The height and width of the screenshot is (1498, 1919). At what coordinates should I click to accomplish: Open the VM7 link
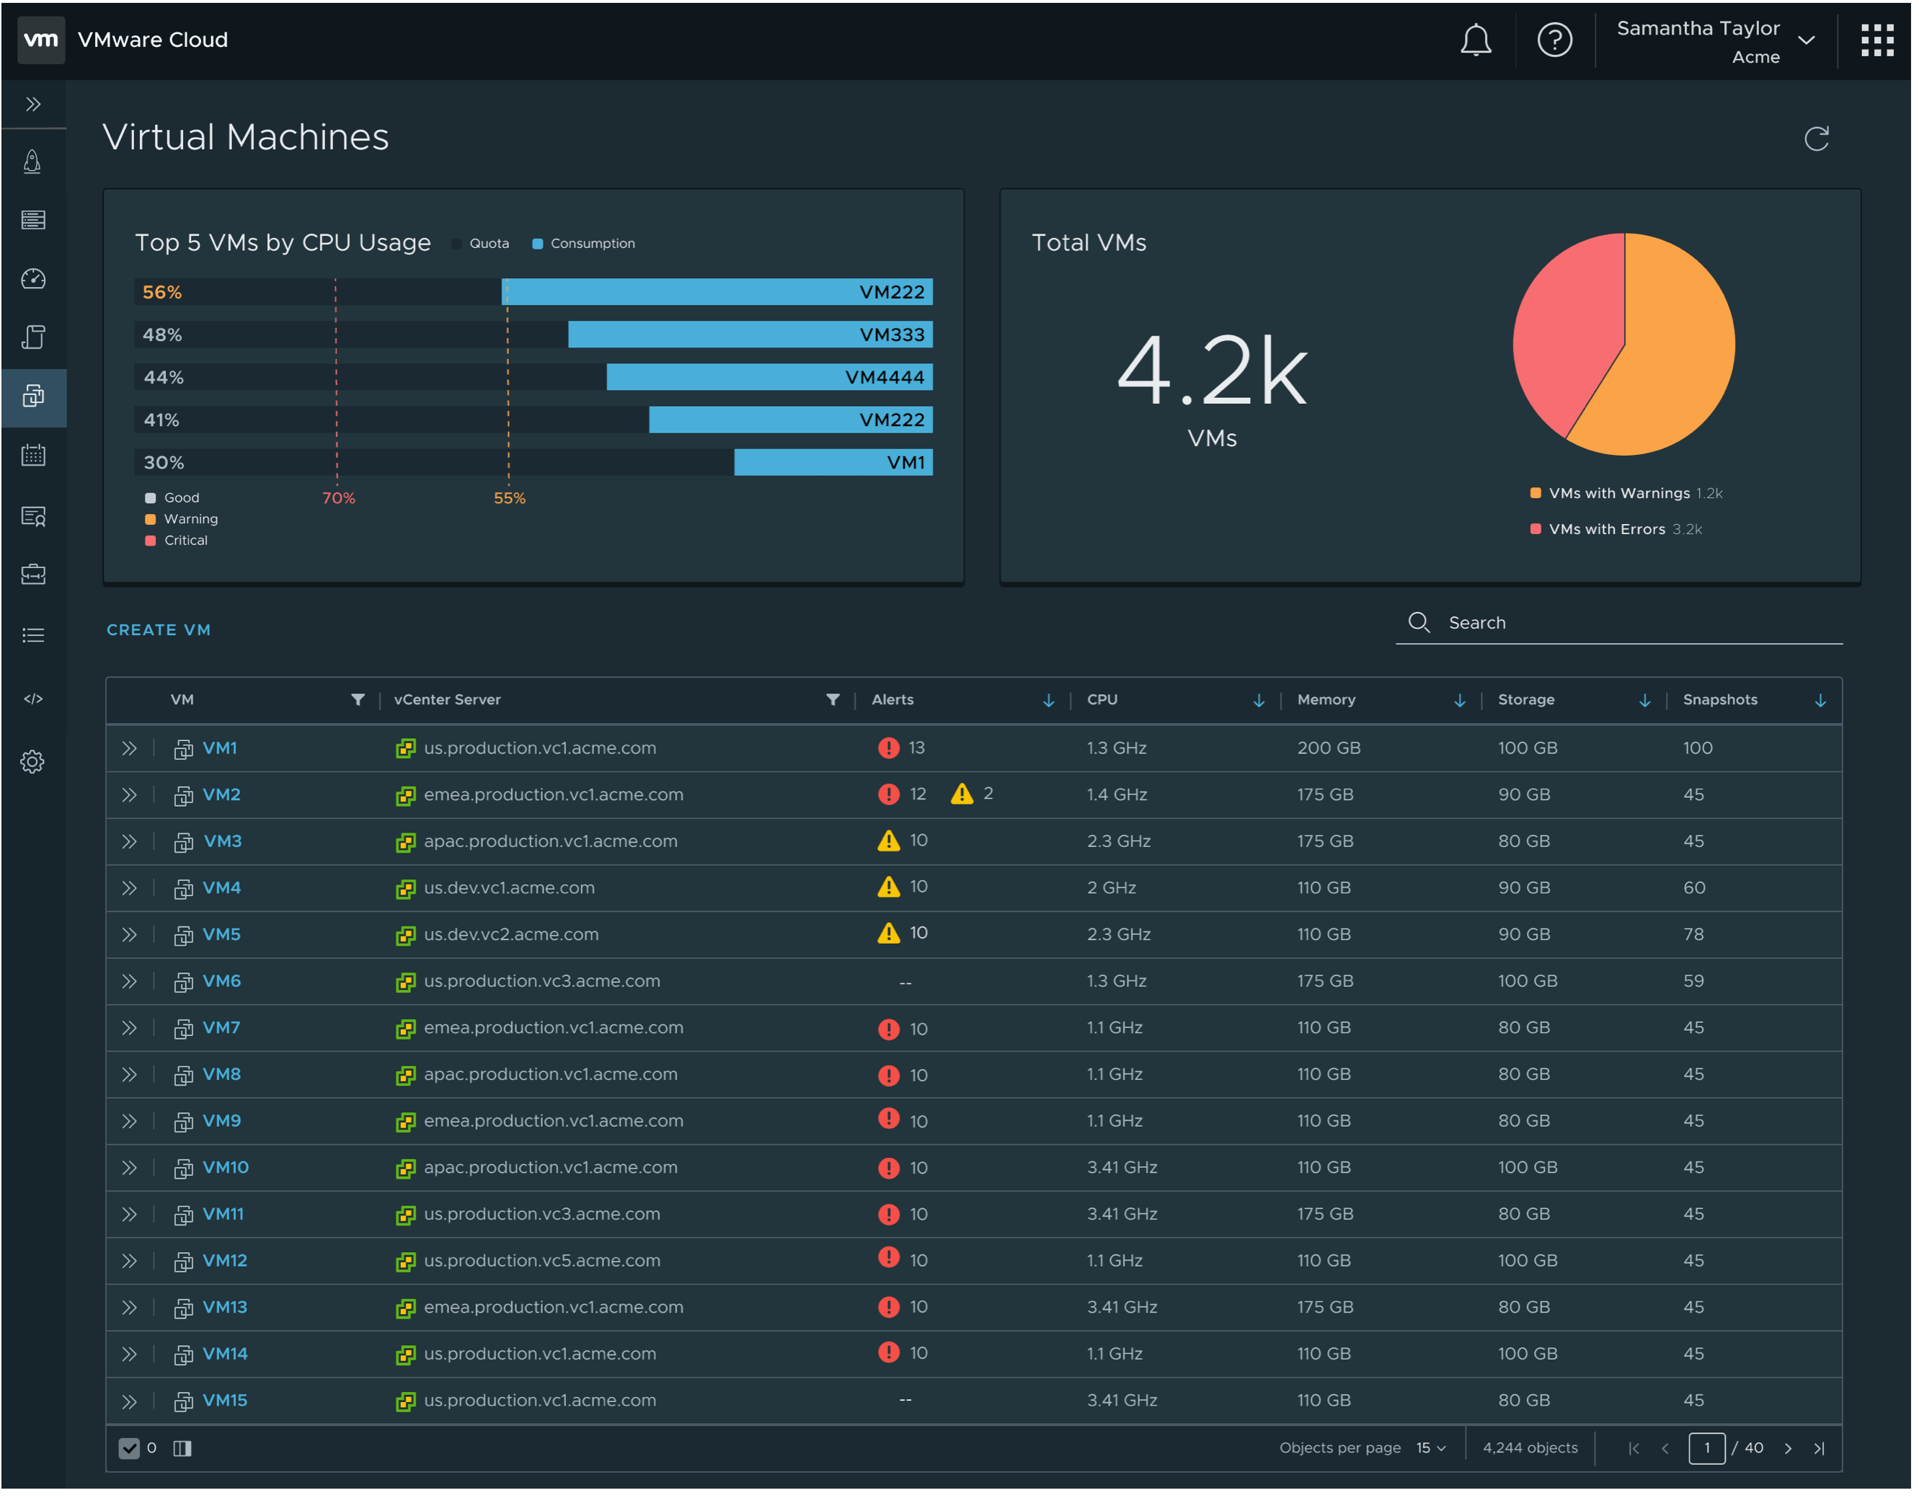pos(221,1029)
